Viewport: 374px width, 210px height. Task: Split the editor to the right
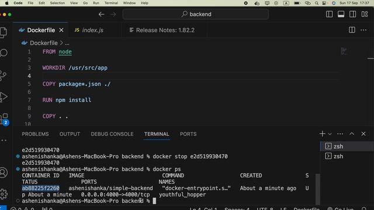pos(352,30)
